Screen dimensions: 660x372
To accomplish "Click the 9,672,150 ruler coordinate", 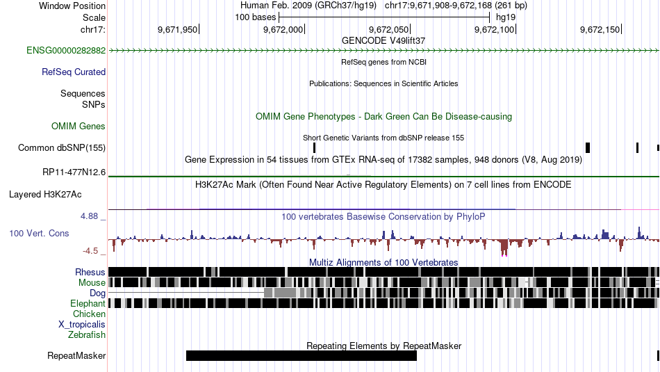I will [x=600, y=29].
